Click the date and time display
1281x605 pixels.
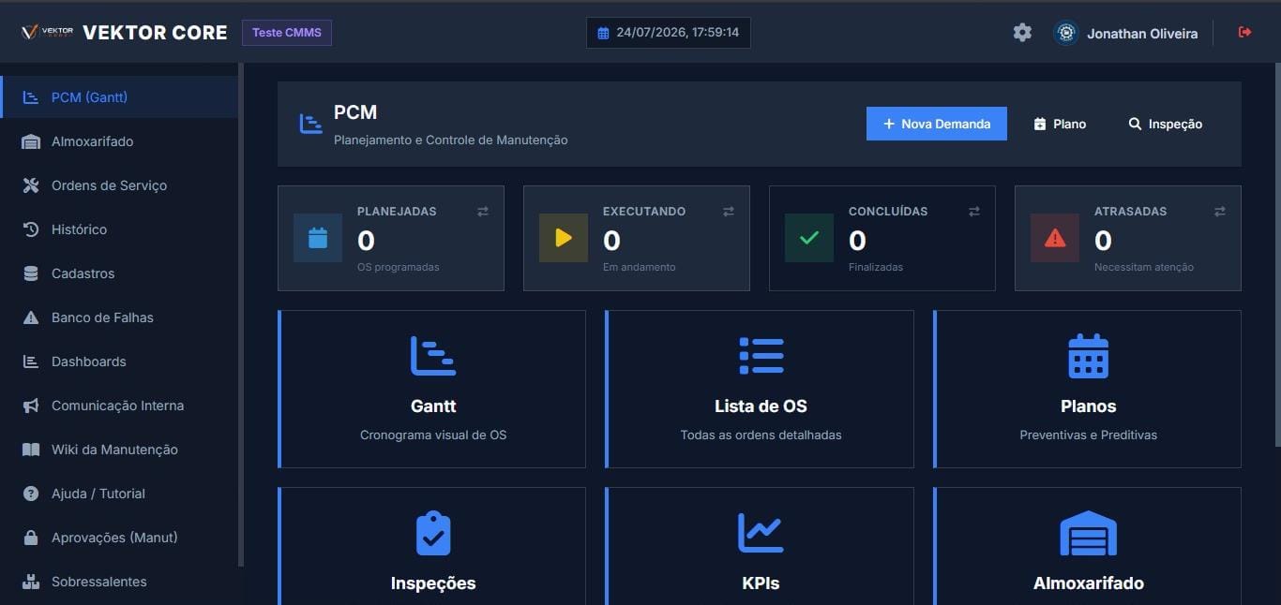tap(669, 33)
